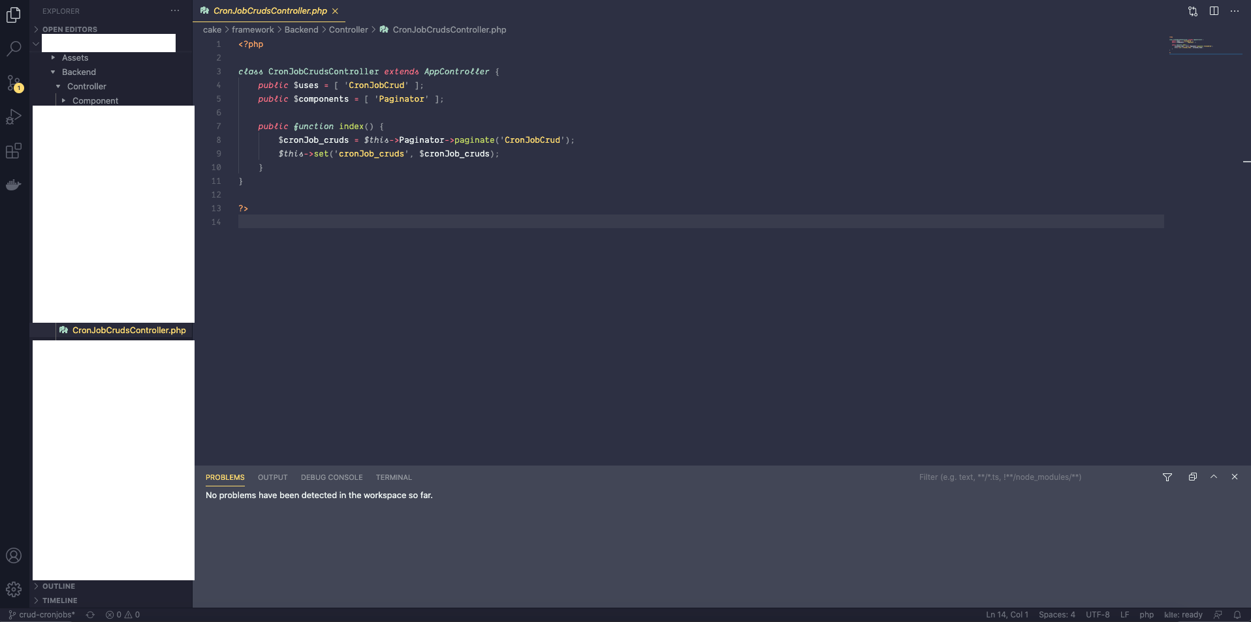Open Source Control view showing one pending change
The image size is (1251, 622).
(x=14, y=83)
